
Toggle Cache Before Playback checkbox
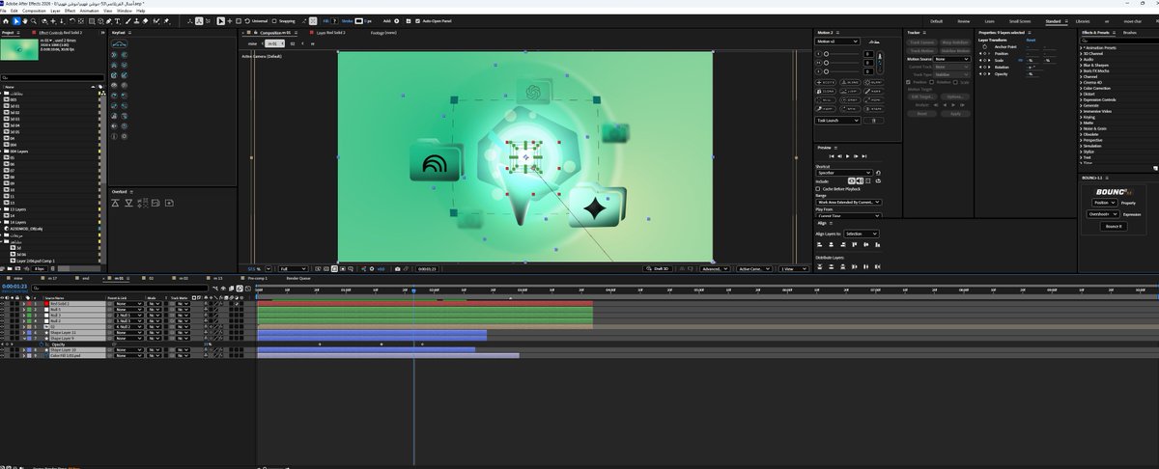(819, 188)
